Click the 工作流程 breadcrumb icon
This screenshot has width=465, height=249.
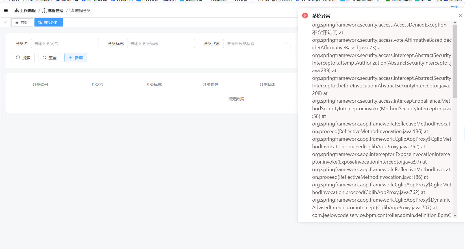[x=17, y=11]
